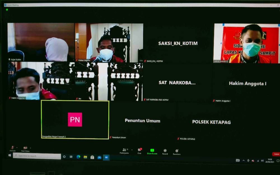
Task: Open Task View from taskbar
Action: coord(71,157)
